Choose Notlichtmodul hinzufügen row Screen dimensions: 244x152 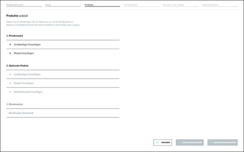click(x=63, y=92)
